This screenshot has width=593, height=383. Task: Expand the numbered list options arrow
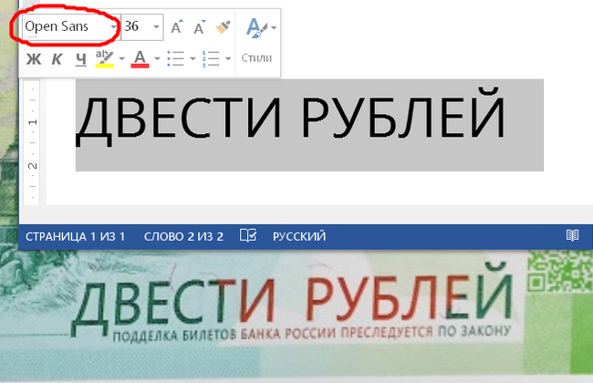pos(228,58)
